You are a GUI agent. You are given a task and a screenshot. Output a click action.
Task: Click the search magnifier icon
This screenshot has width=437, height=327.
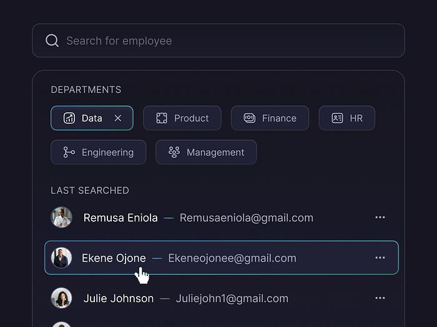click(52, 41)
